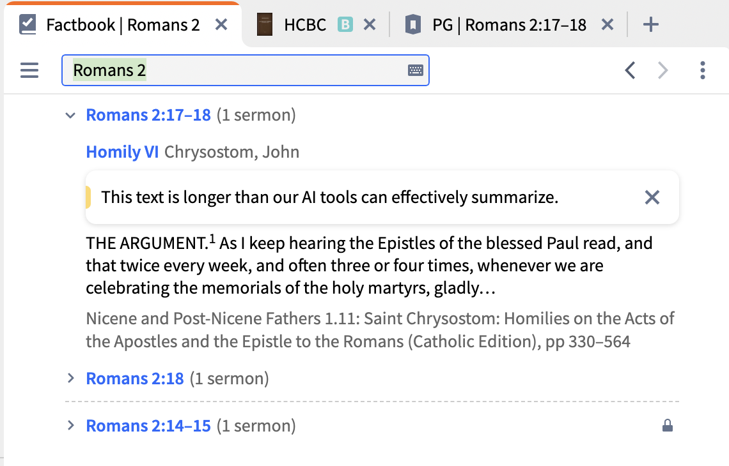Viewport: 729px width, 466px height.
Task: Click the HCBC book cover icon
Action: 265,25
